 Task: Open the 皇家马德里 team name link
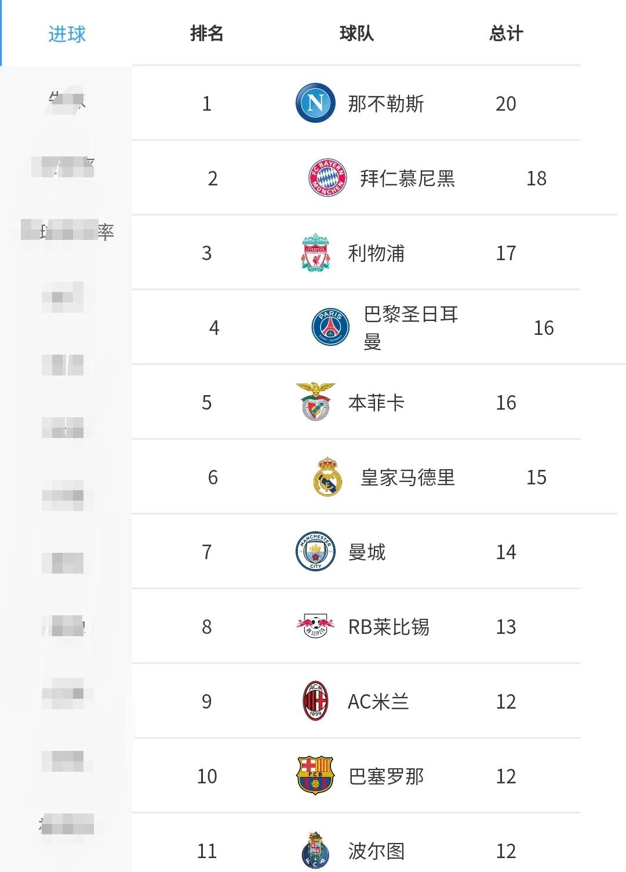[407, 477]
